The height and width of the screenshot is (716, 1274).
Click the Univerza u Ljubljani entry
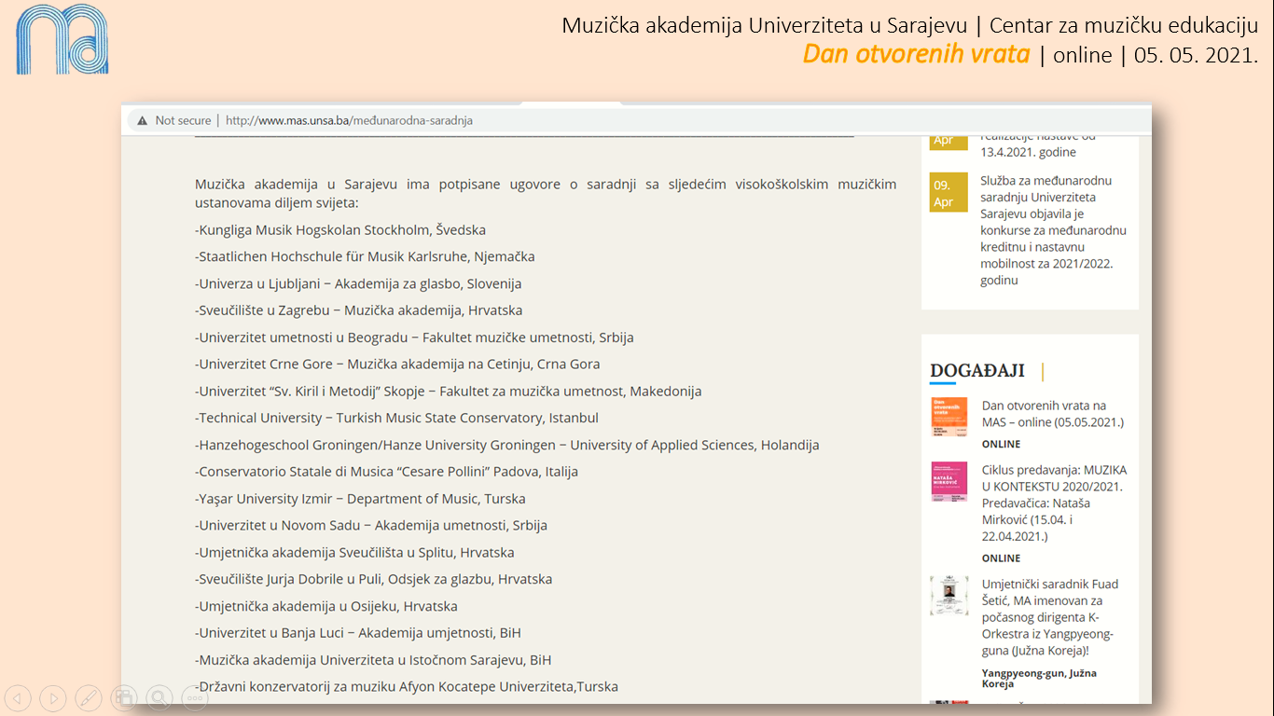pyautogui.click(x=358, y=283)
